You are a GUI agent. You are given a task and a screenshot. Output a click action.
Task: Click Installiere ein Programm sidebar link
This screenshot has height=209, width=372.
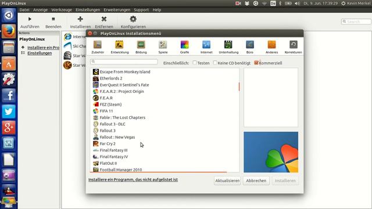click(x=43, y=48)
